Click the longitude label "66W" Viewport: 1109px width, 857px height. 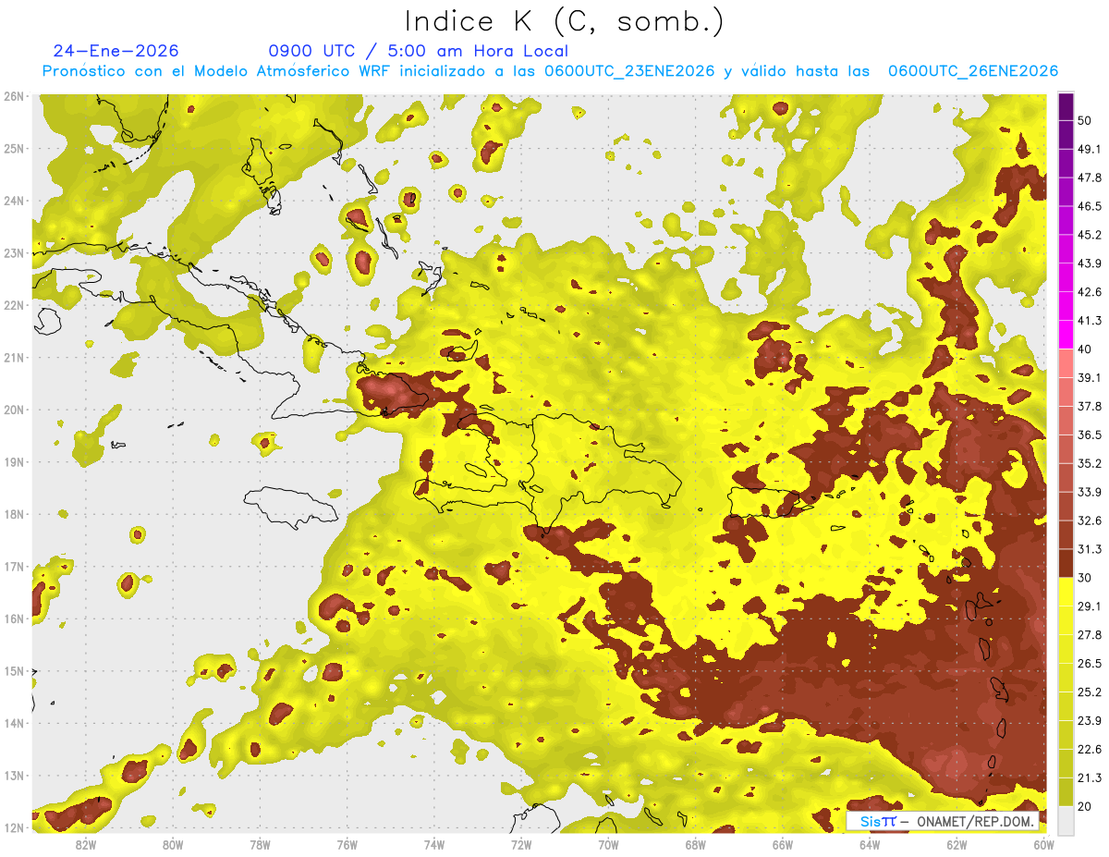click(782, 844)
